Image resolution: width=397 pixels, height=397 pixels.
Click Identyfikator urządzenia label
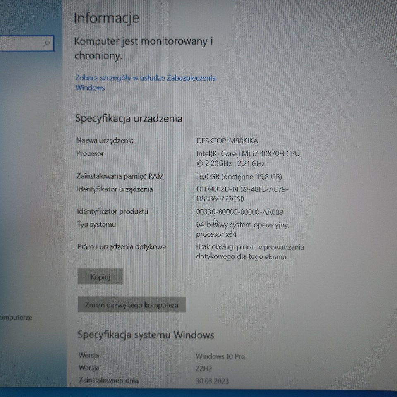click(x=115, y=189)
